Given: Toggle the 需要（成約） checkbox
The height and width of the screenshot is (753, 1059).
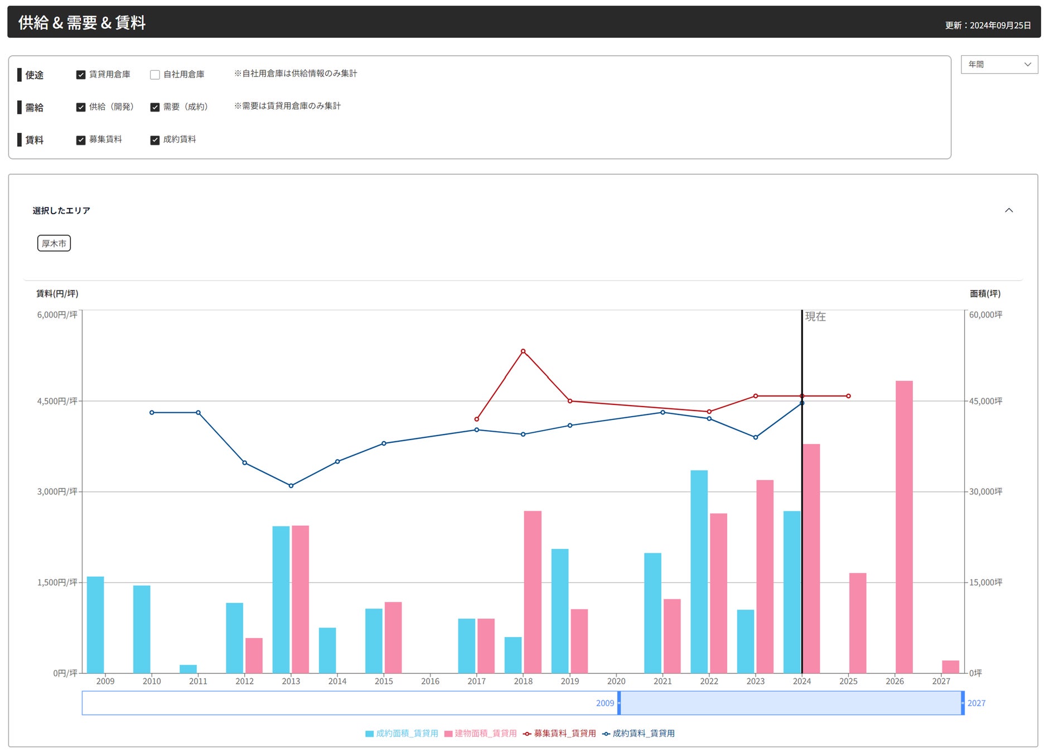Looking at the screenshot, I should click(155, 107).
